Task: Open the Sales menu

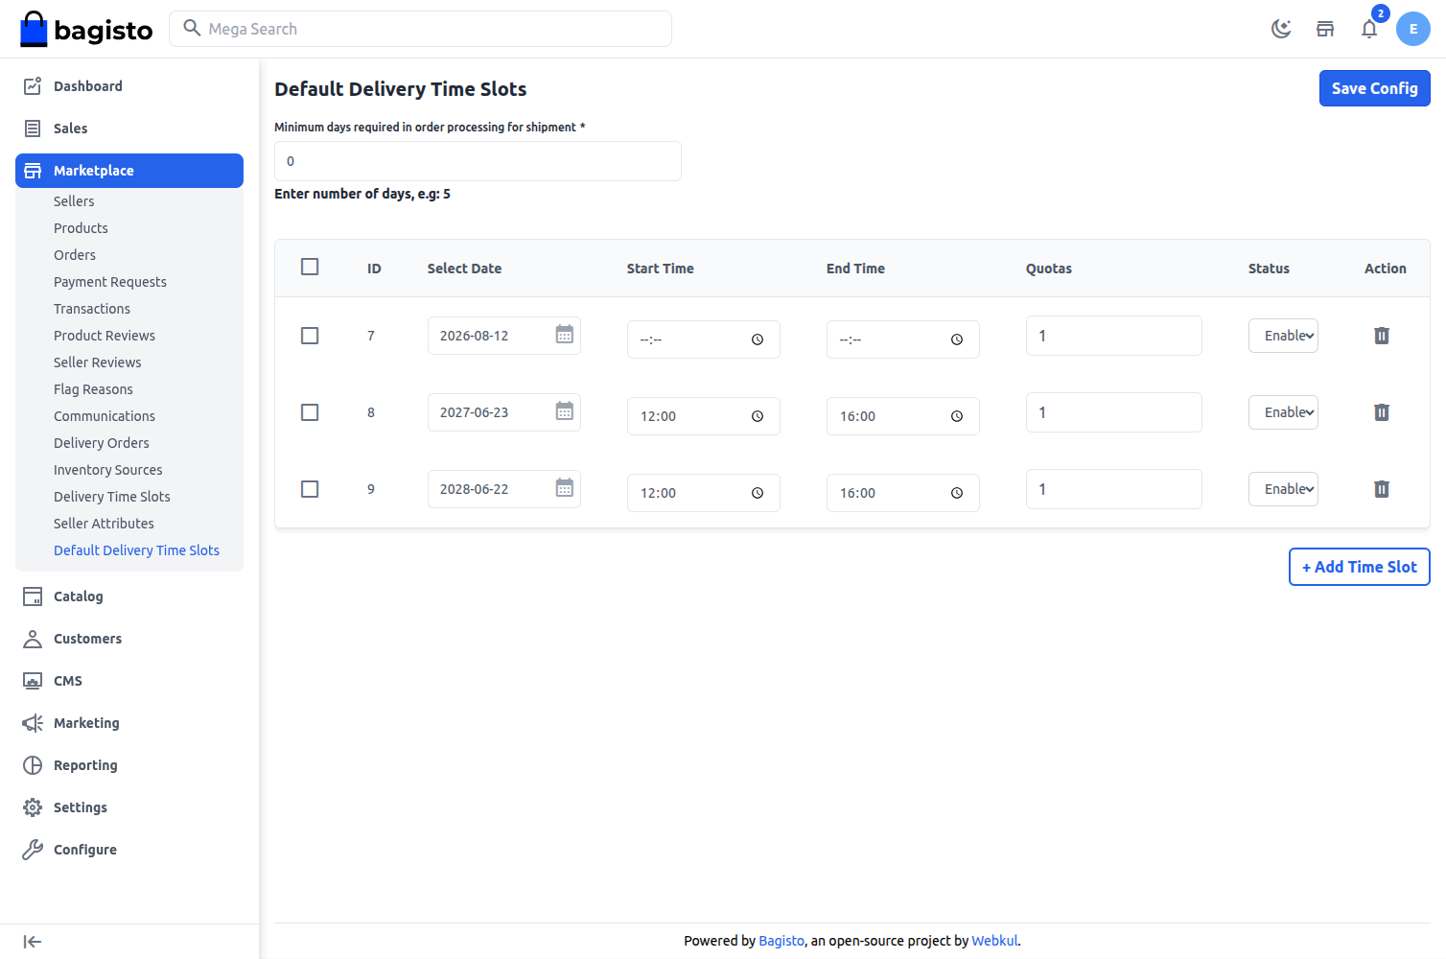Action: coord(129,129)
